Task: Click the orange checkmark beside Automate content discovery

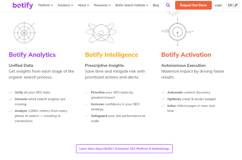Action: pyautogui.click(x=163, y=92)
